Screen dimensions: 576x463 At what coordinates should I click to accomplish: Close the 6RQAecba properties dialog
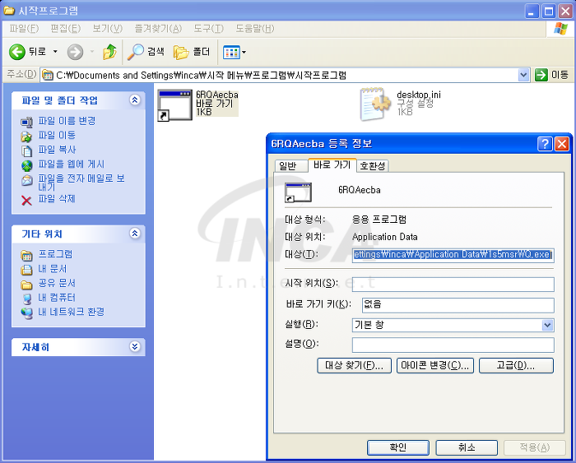pyautogui.click(x=562, y=144)
